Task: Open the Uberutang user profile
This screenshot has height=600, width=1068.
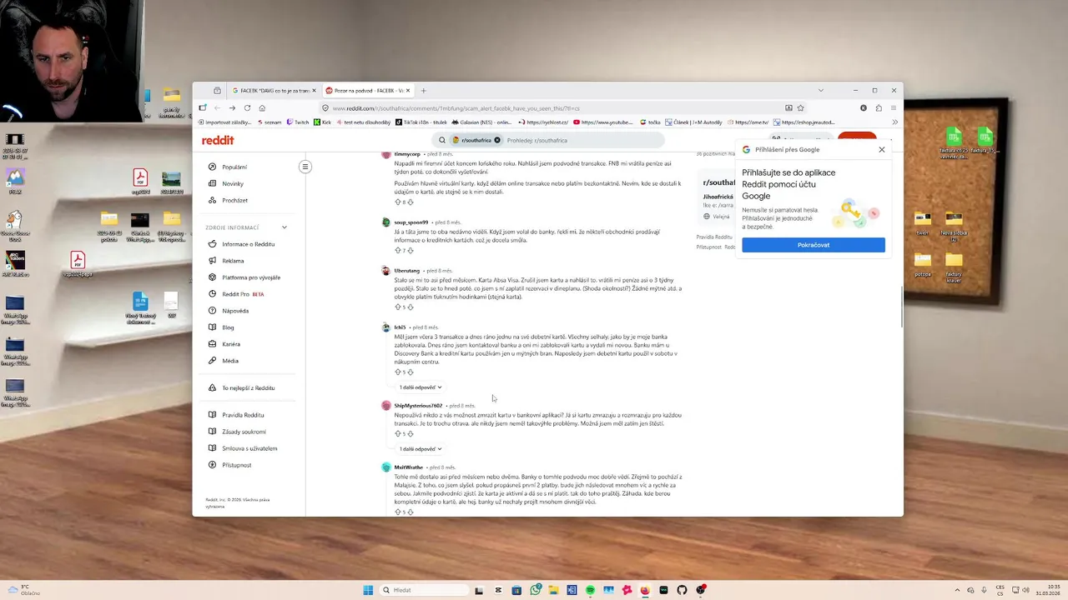Action: pyautogui.click(x=407, y=271)
